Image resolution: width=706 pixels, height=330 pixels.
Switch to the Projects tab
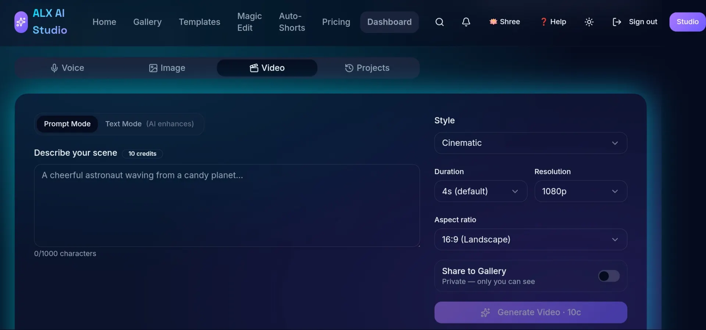pos(367,68)
